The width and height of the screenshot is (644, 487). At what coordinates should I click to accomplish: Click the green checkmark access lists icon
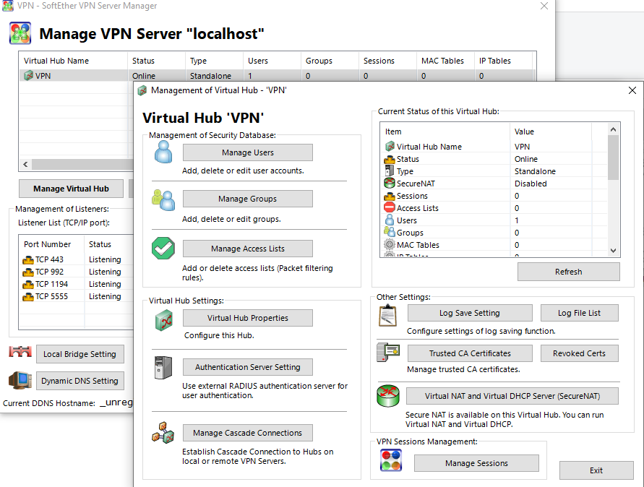pyautogui.click(x=163, y=248)
